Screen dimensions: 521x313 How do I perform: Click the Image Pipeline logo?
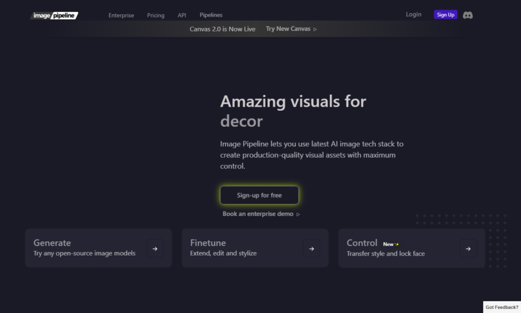(54, 15)
